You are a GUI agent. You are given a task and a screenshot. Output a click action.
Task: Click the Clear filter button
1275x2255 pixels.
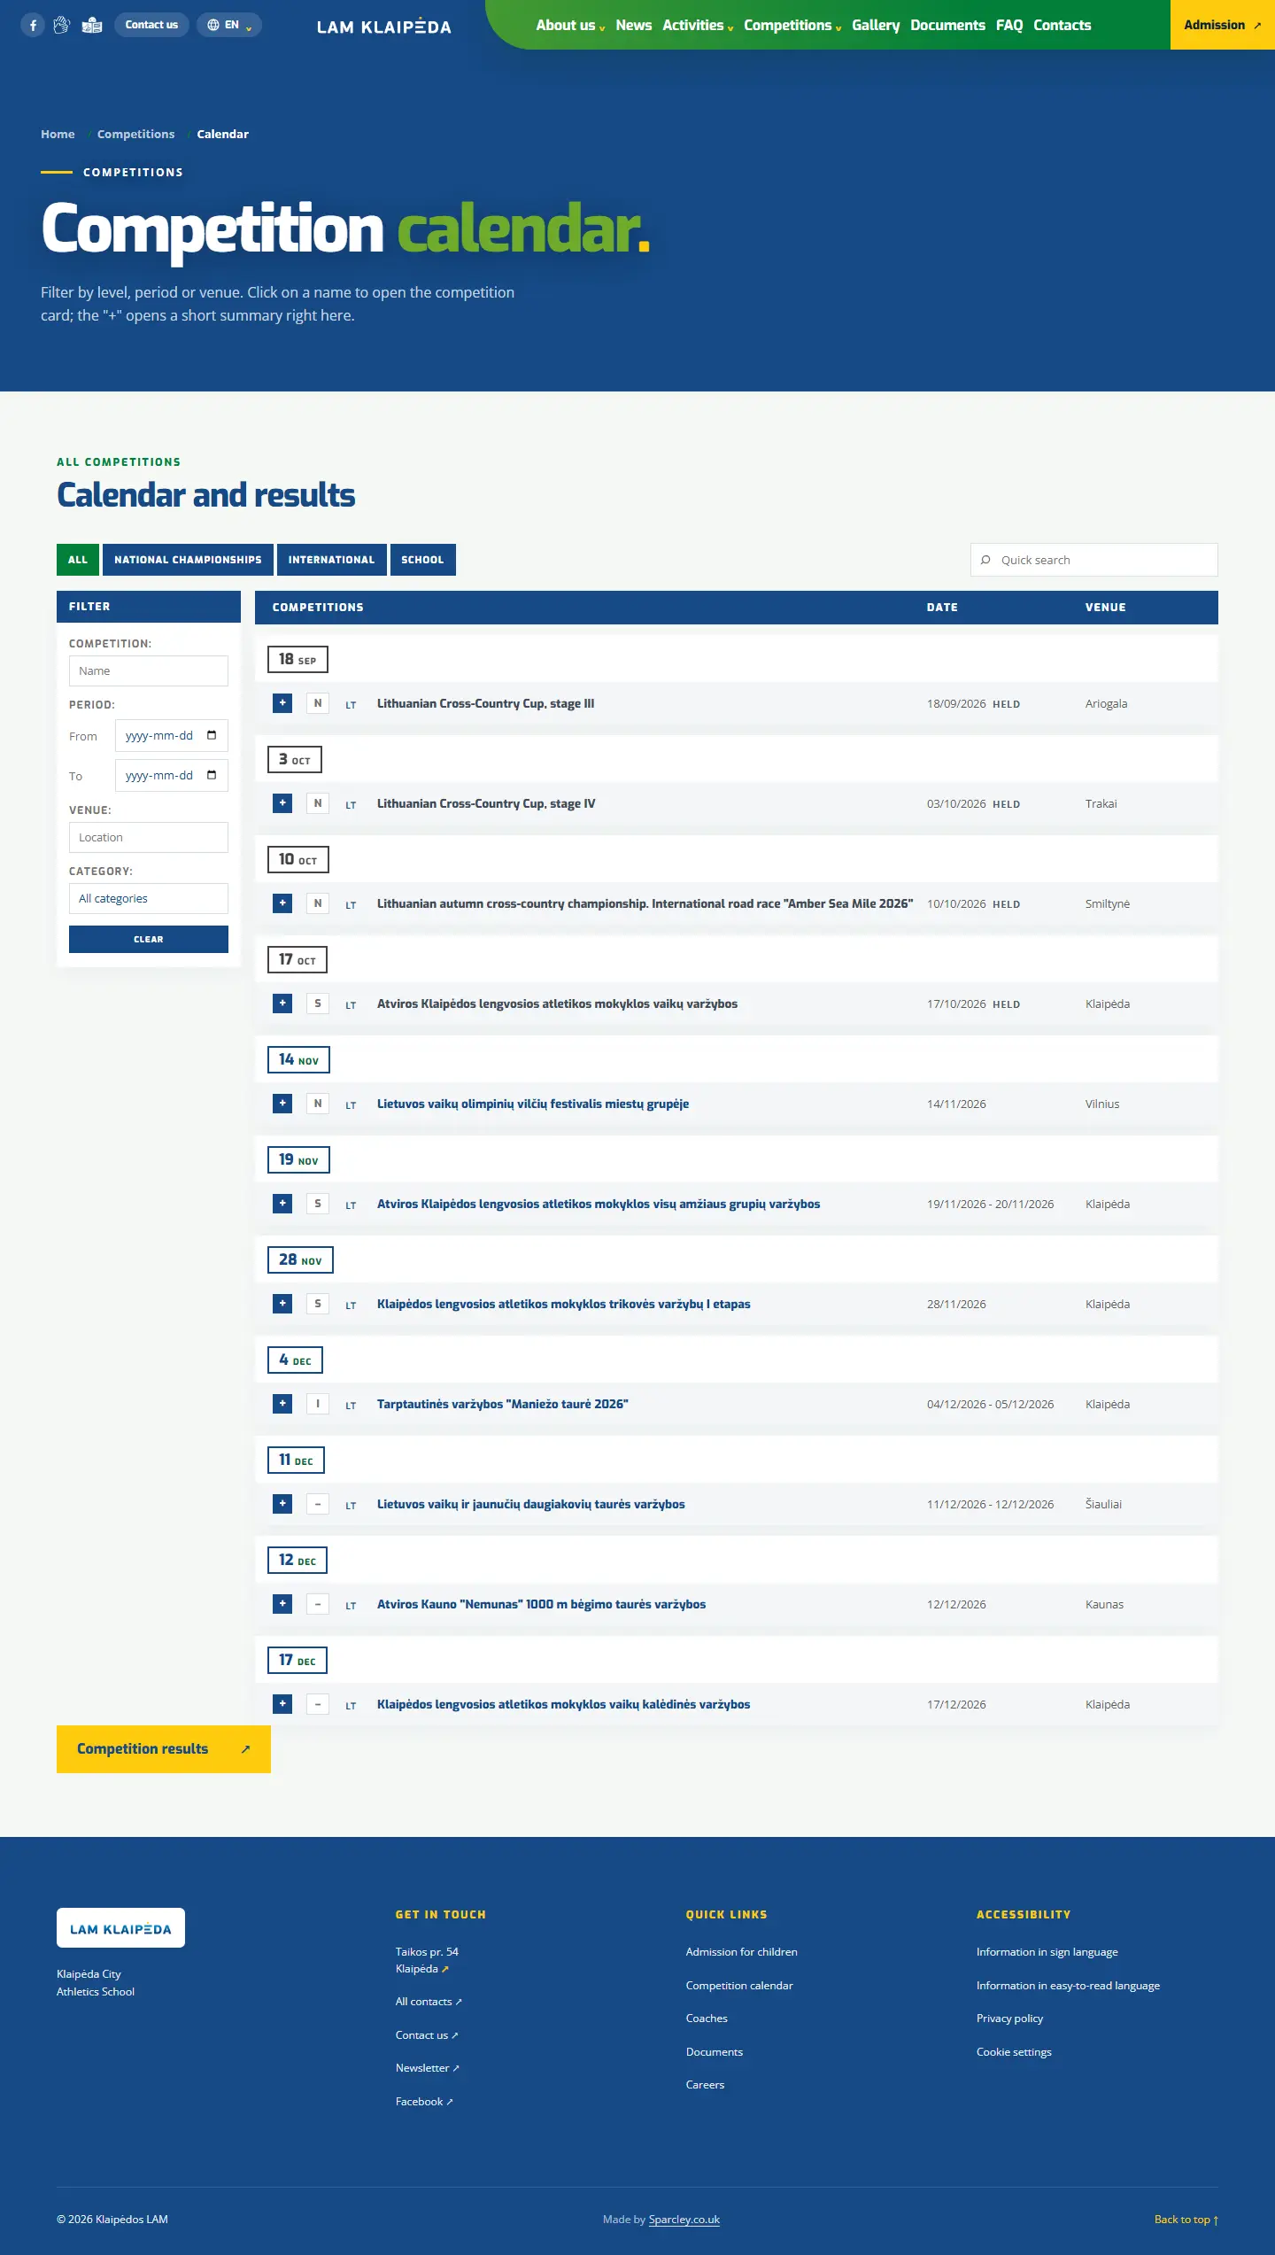point(149,939)
